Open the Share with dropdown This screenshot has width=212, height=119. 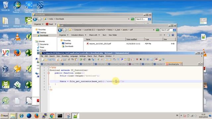94,35
